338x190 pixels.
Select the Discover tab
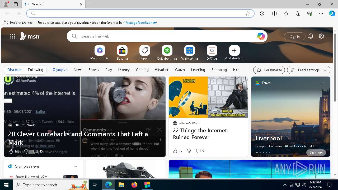(x=15, y=70)
